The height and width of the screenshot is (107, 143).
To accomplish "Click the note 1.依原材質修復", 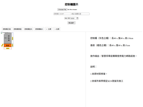I will click(x=99, y=74).
